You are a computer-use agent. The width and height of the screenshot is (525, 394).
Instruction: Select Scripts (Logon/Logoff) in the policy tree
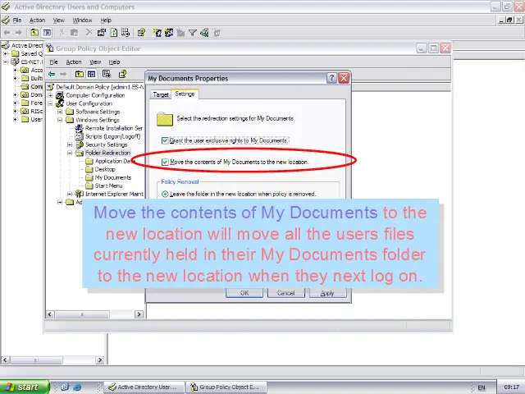click(112, 136)
